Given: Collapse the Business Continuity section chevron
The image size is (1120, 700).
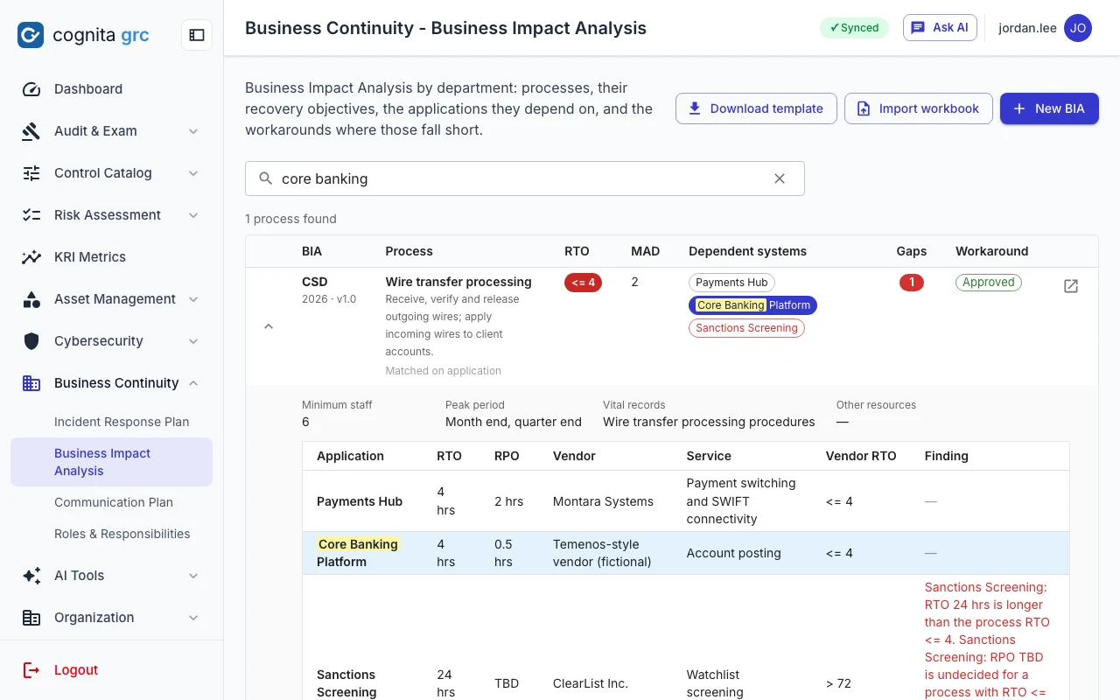Looking at the screenshot, I should click(x=193, y=383).
